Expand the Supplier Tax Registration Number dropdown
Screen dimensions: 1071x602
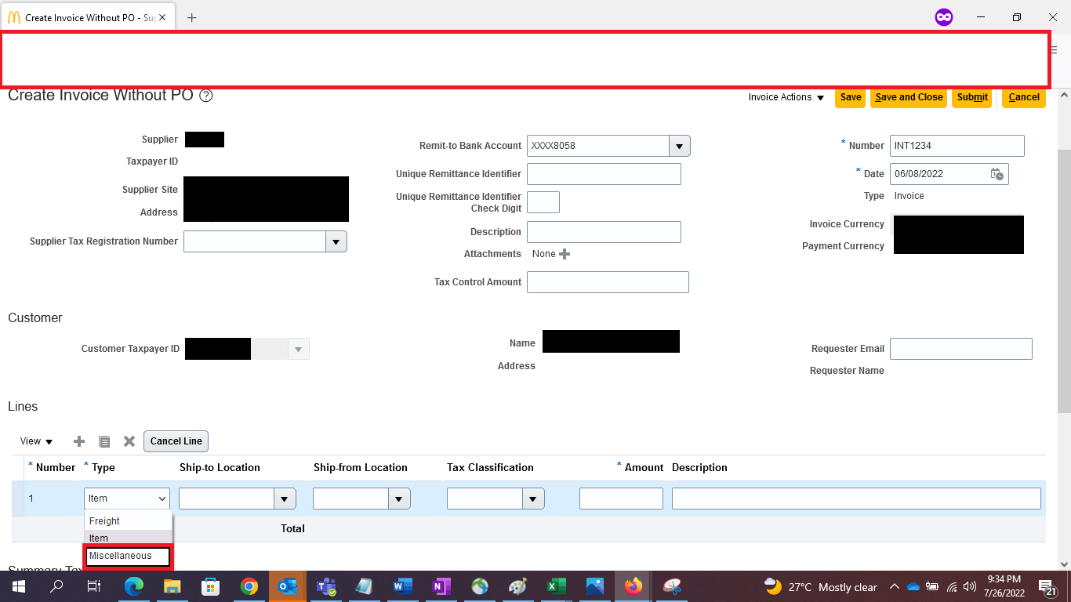tap(336, 241)
